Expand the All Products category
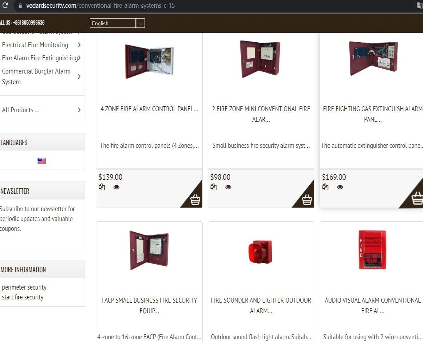This screenshot has width=423, height=342. click(20, 110)
